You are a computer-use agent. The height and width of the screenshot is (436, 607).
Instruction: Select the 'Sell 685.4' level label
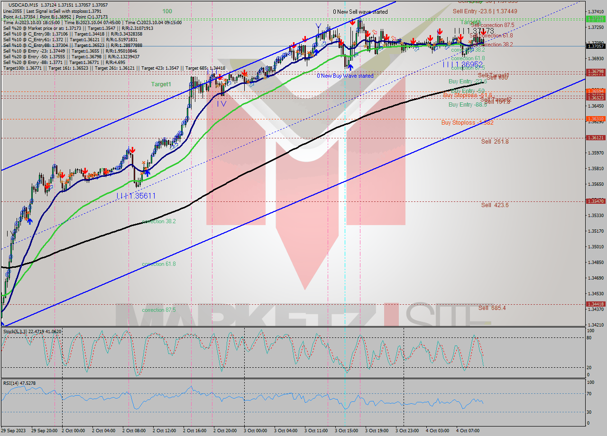coord(492,308)
